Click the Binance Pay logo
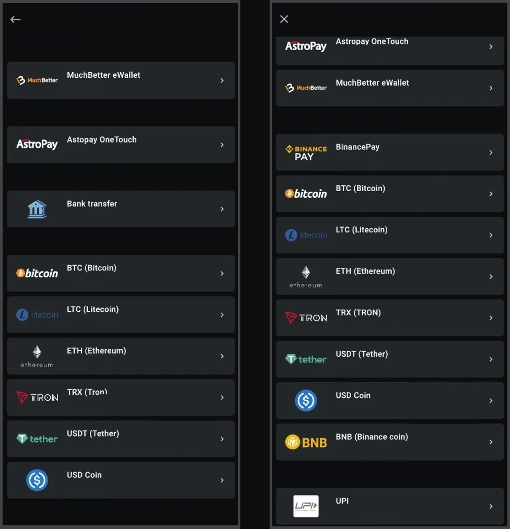The image size is (510, 529). [306, 152]
